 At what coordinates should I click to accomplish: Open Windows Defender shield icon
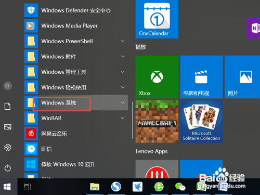[x=31, y=10]
